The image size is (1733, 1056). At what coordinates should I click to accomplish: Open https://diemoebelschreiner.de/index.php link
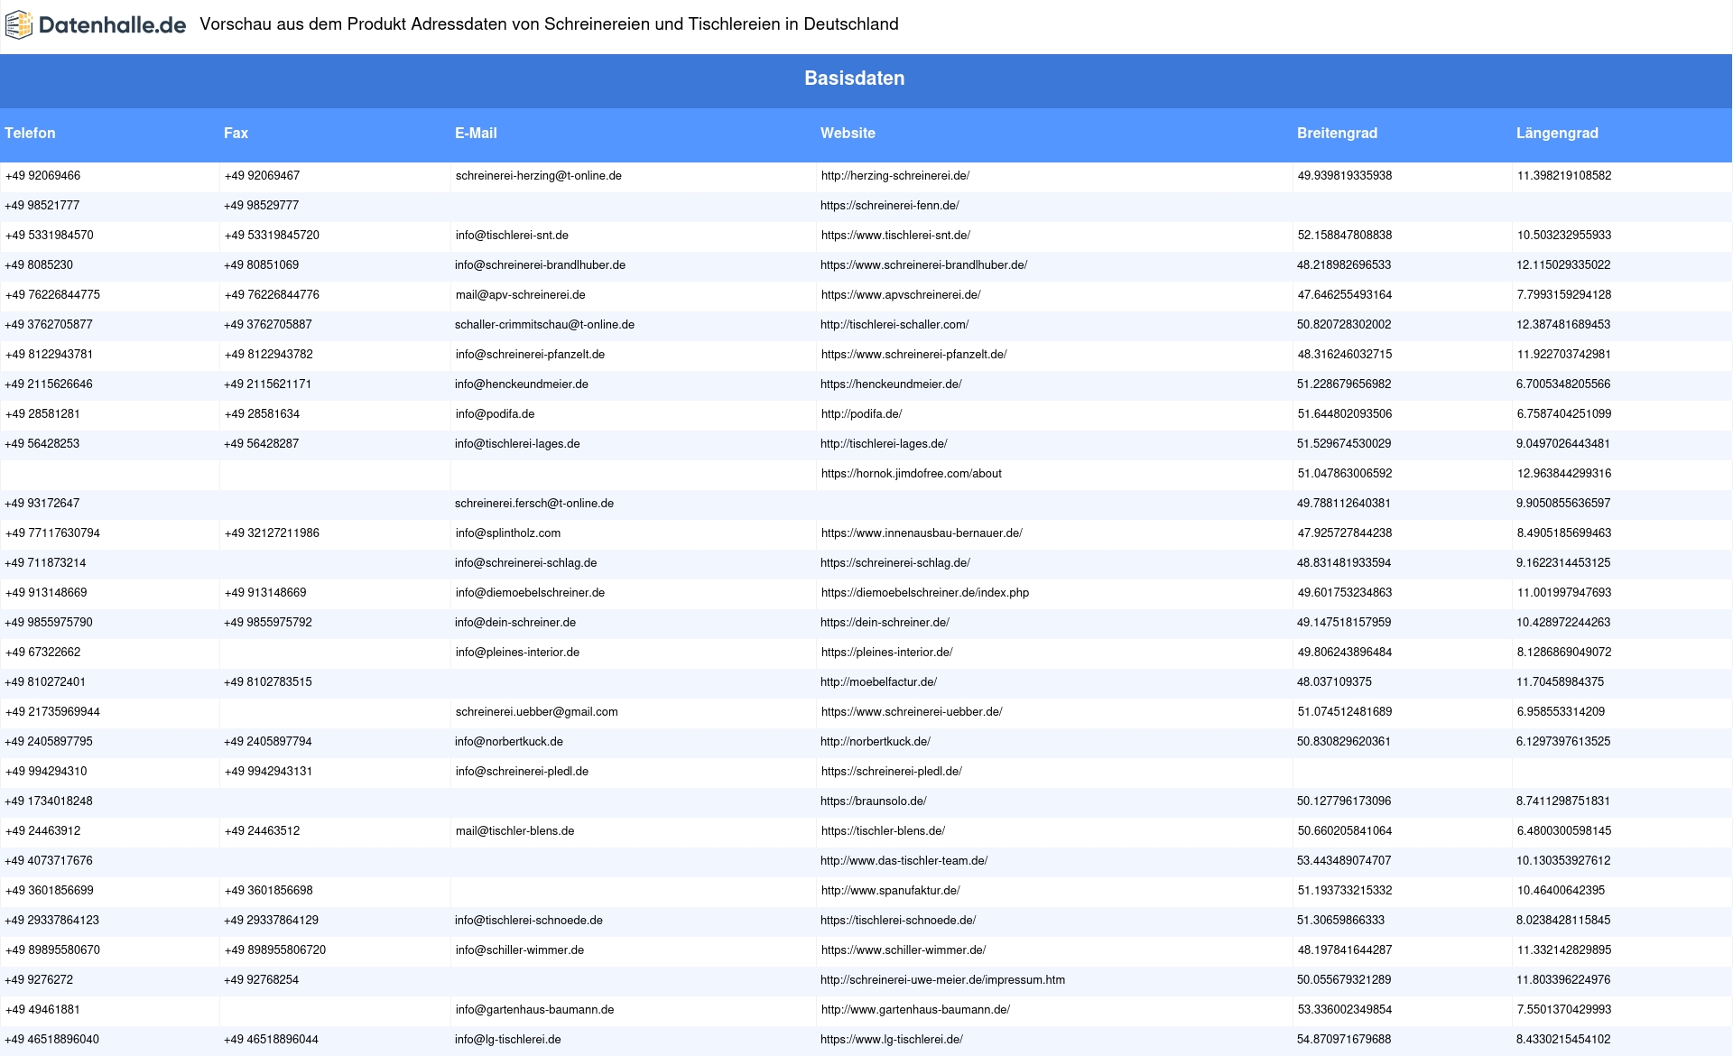[x=925, y=593]
